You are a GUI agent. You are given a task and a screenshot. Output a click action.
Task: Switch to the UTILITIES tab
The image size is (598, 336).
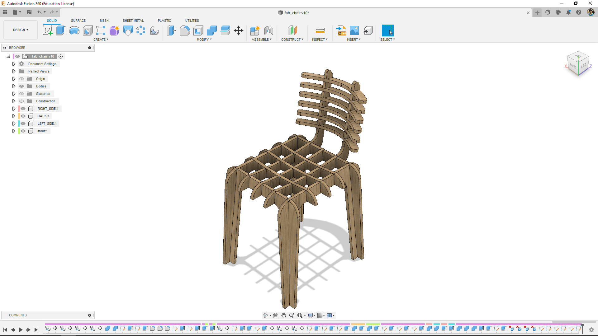(x=192, y=21)
